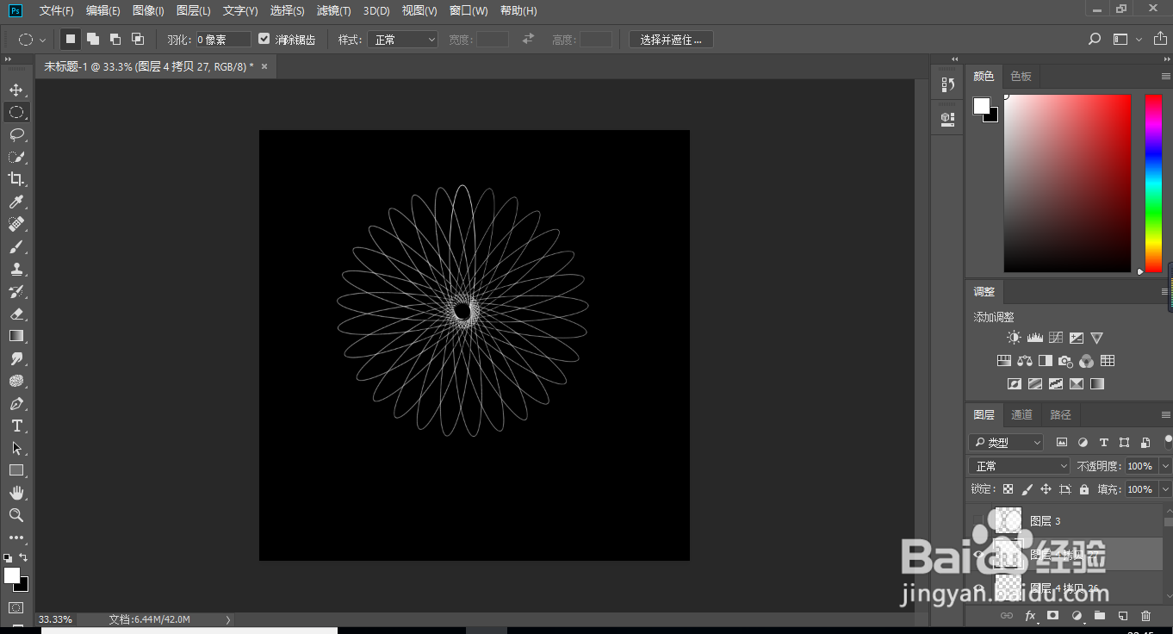
Task: Open the layer filter 类型 dropdown
Action: [x=1006, y=443]
